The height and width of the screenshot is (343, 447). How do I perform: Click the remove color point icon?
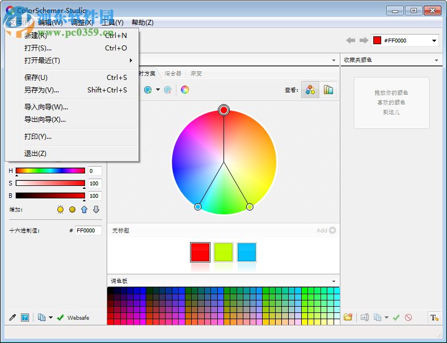168,90
